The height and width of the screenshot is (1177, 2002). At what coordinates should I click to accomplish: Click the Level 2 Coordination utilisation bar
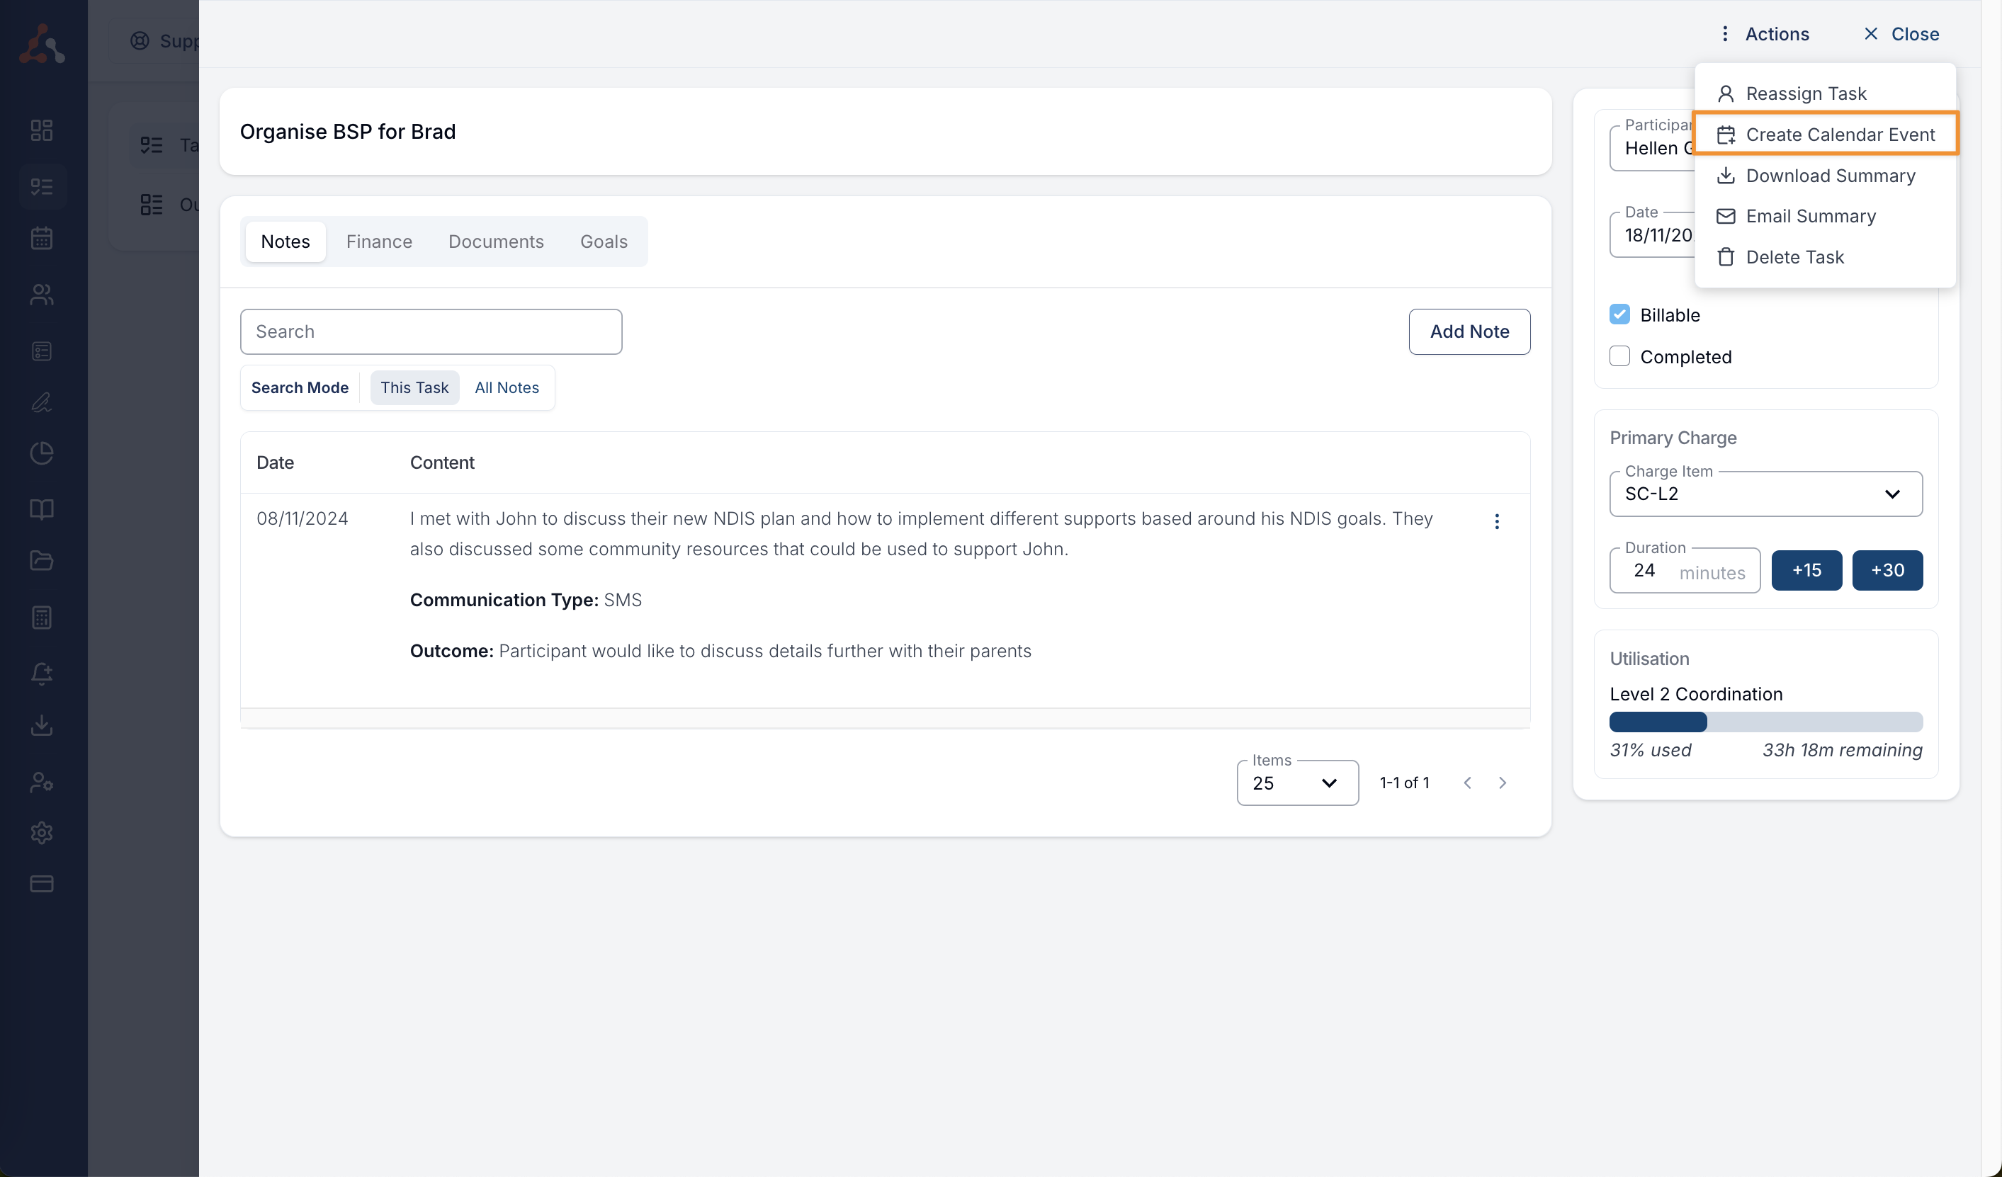coord(1765,722)
